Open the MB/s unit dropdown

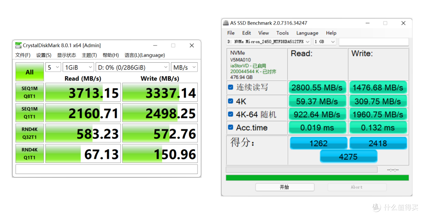click(184, 67)
